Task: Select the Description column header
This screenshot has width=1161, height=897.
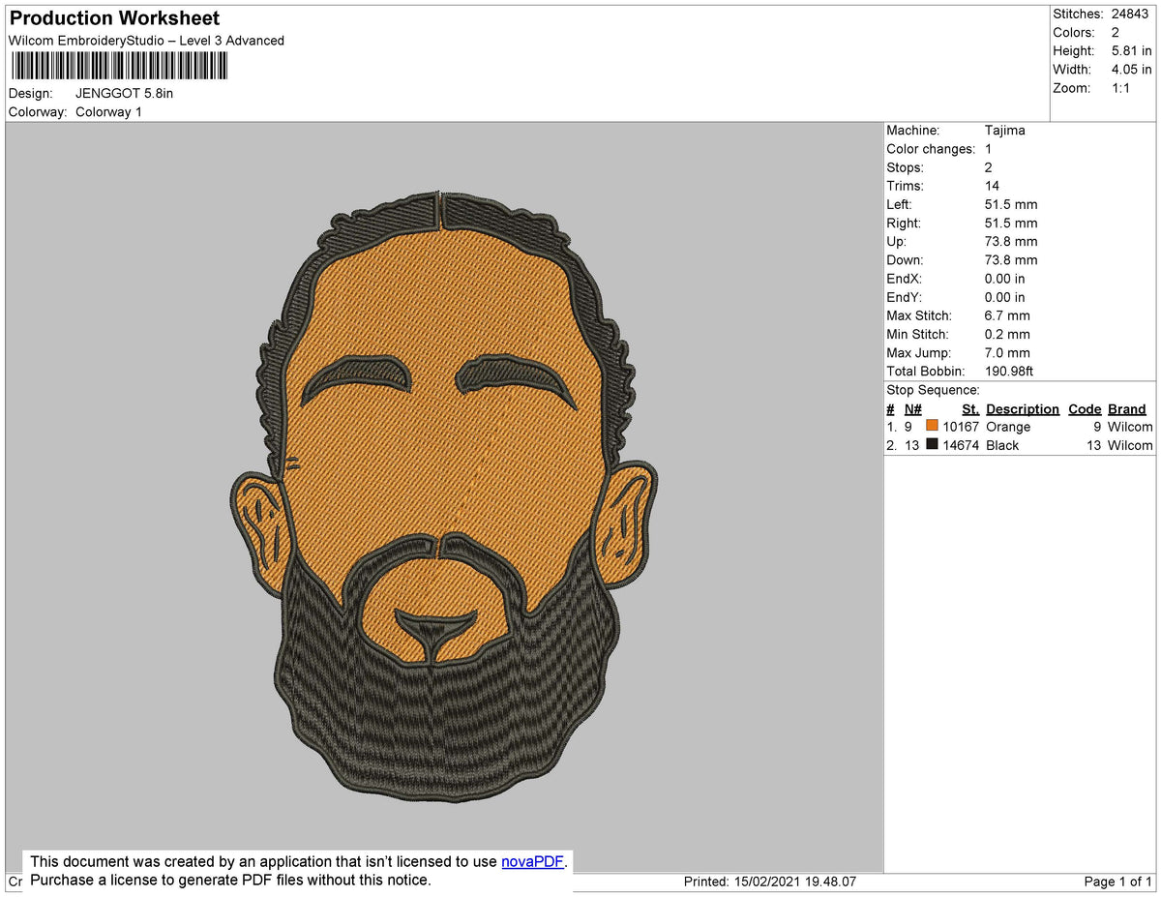Action: point(1023,408)
